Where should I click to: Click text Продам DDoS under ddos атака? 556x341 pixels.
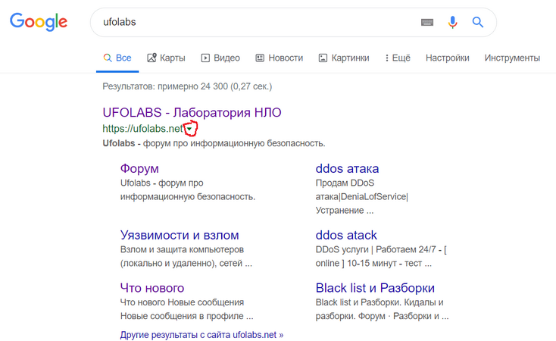[x=345, y=183]
